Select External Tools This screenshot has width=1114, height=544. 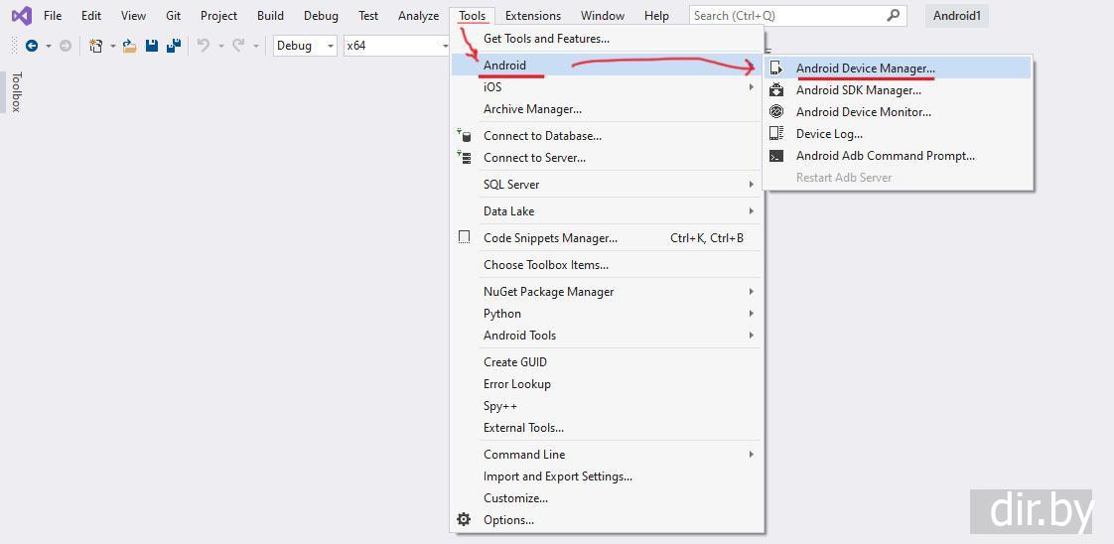pyautogui.click(x=607, y=428)
